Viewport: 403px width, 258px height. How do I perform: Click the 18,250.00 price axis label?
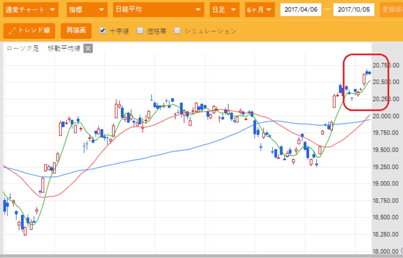coord(386,234)
